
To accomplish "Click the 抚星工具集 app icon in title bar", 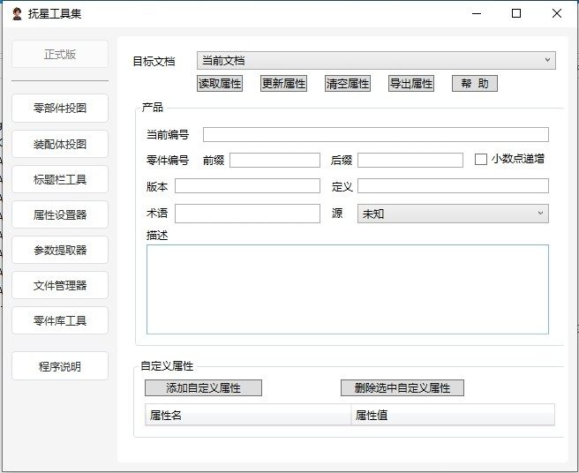I will 17,14.
